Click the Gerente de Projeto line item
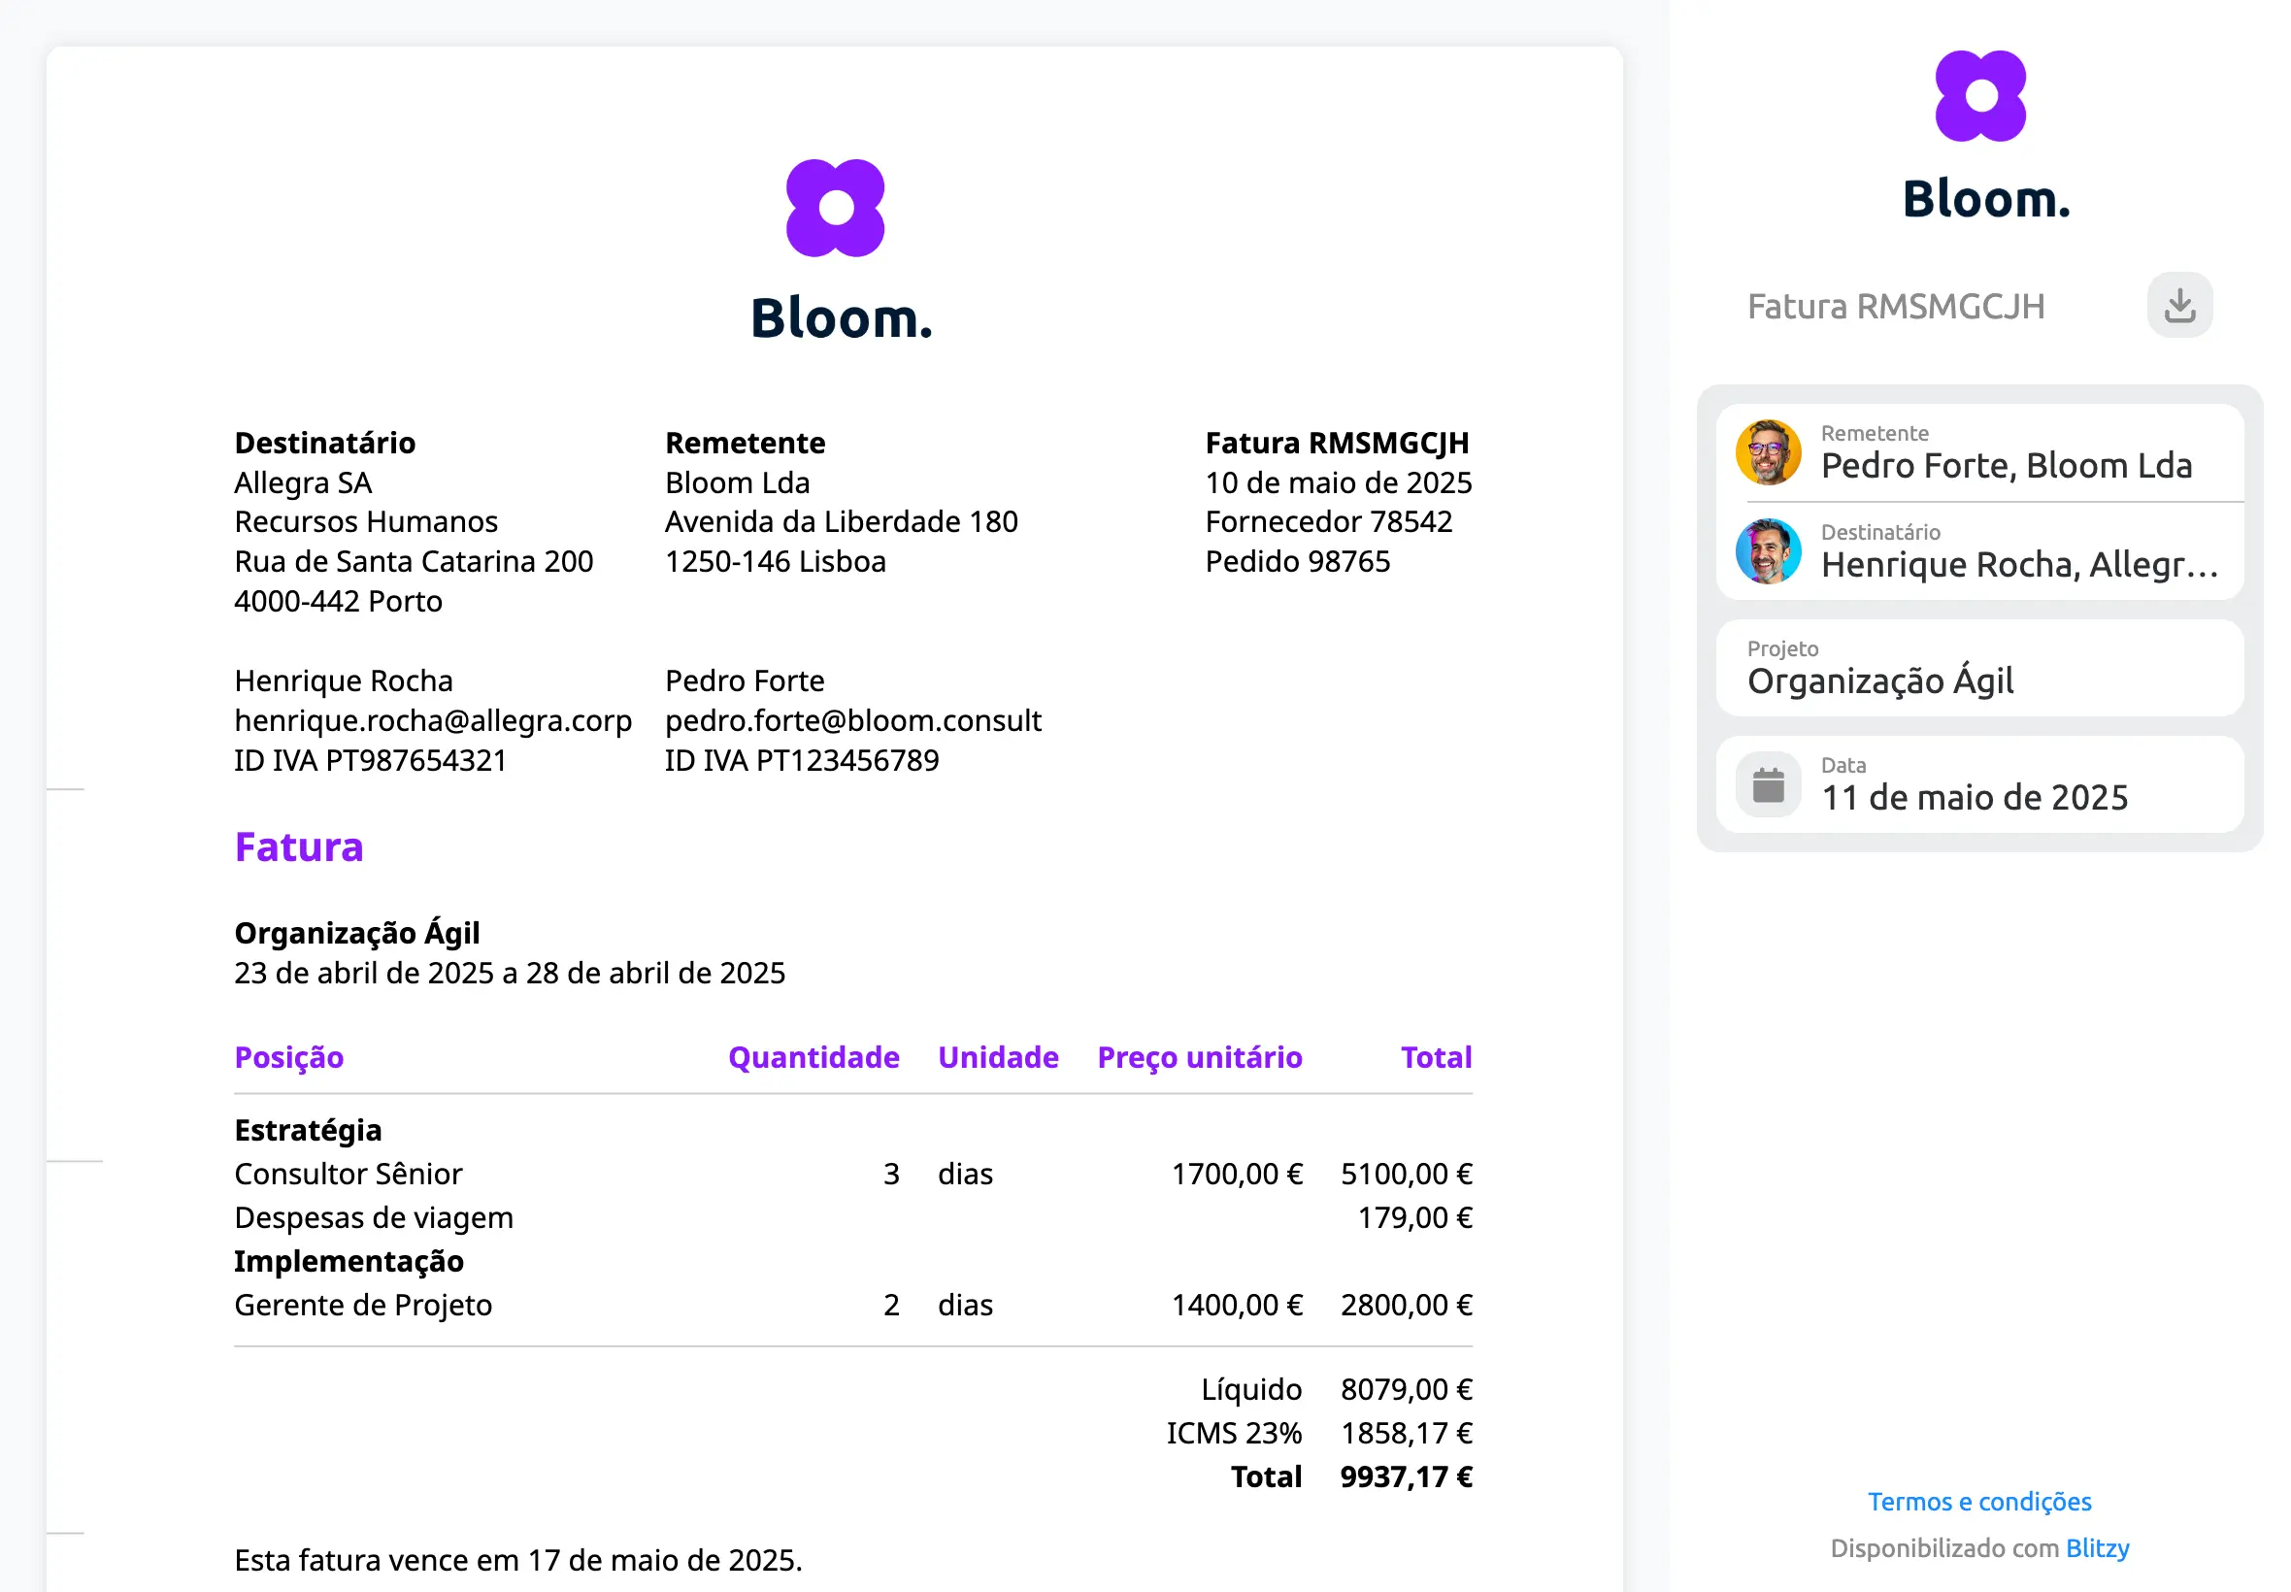The height and width of the screenshot is (1592, 2291). [362, 1305]
